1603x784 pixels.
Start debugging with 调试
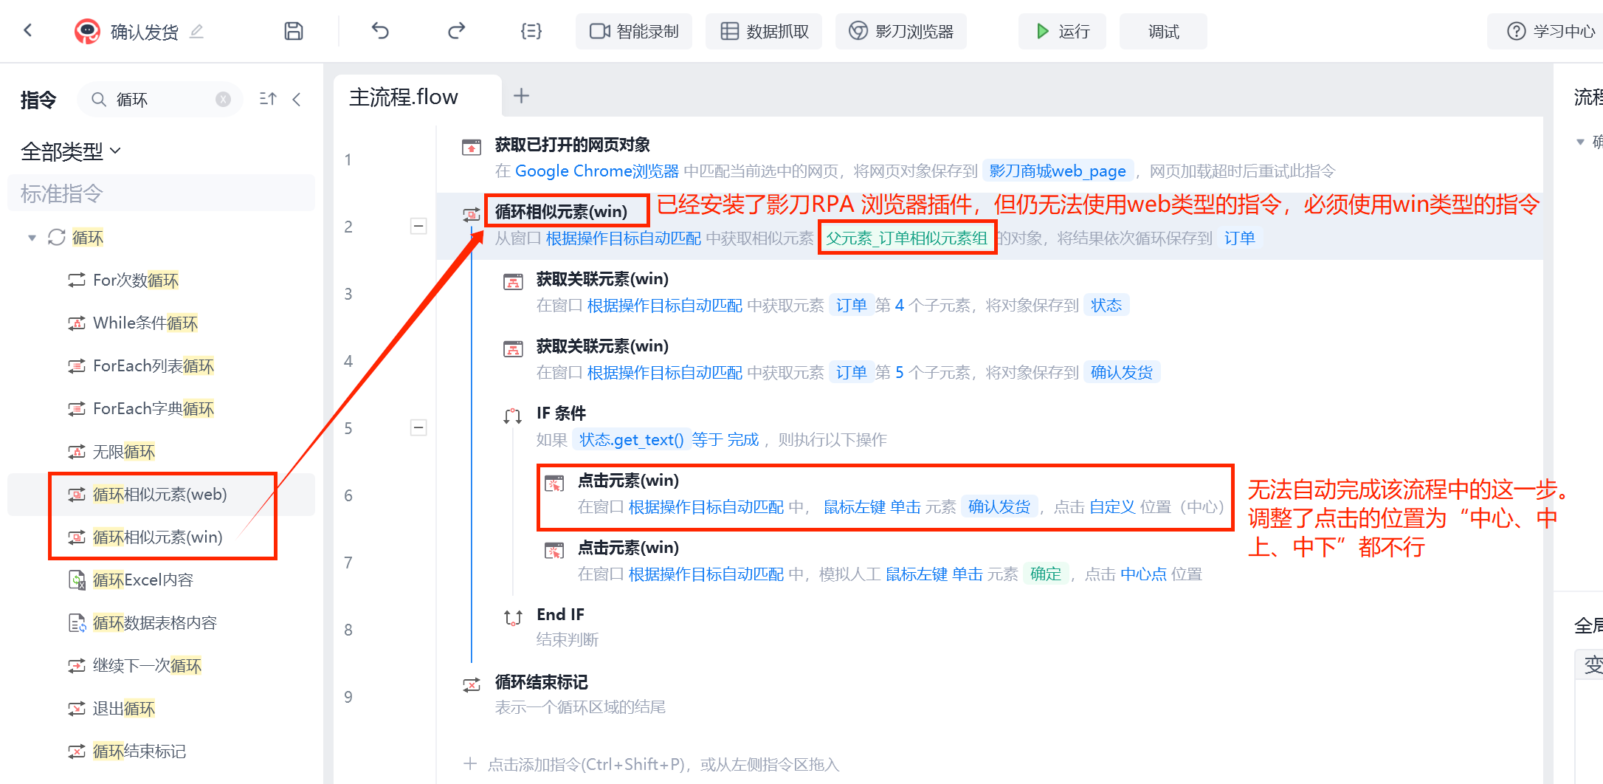tap(1163, 31)
